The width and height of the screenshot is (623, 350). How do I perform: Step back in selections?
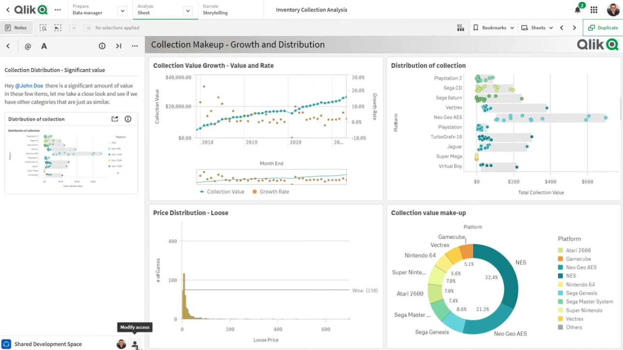click(58, 28)
